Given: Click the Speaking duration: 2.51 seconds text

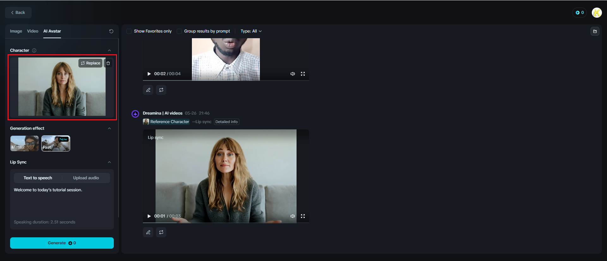Looking at the screenshot, I should point(45,222).
